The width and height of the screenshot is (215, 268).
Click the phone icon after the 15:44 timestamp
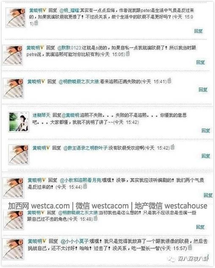tap(85, 186)
